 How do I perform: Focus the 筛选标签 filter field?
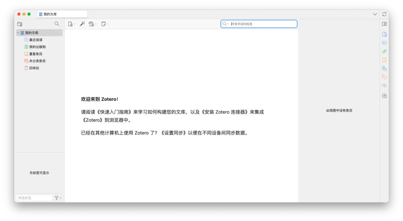[34, 198]
